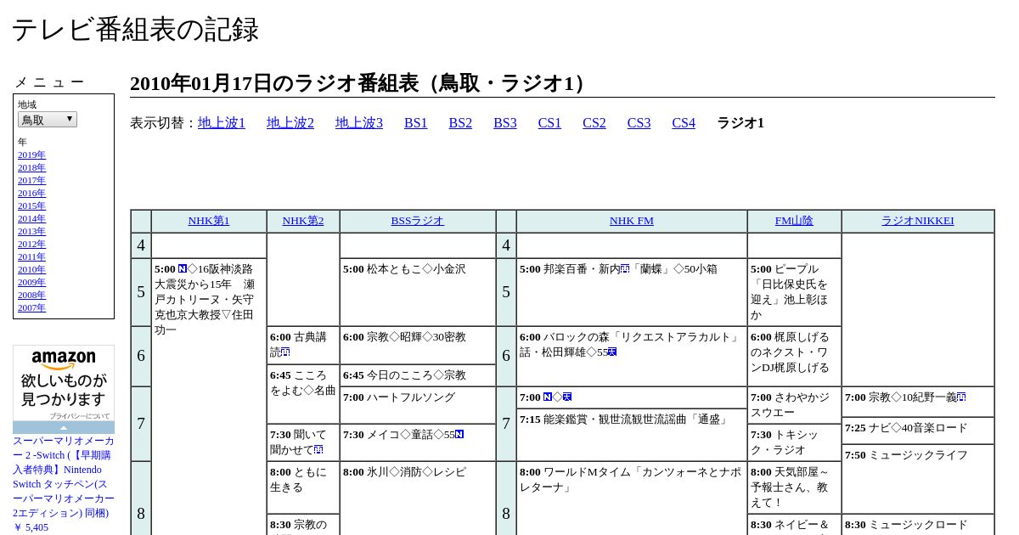Screen dimensions: 1019x535
Task: Select the 7:00 さわやかジスウエー program
Action: click(794, 405)
